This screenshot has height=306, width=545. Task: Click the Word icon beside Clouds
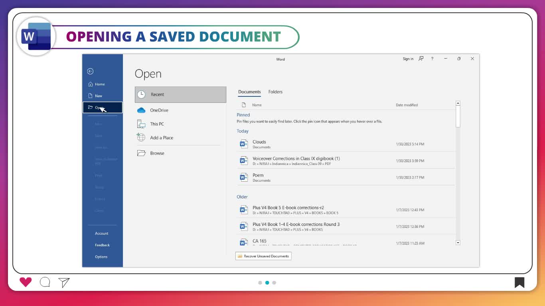pyautogui.click(x=244, y=144)
